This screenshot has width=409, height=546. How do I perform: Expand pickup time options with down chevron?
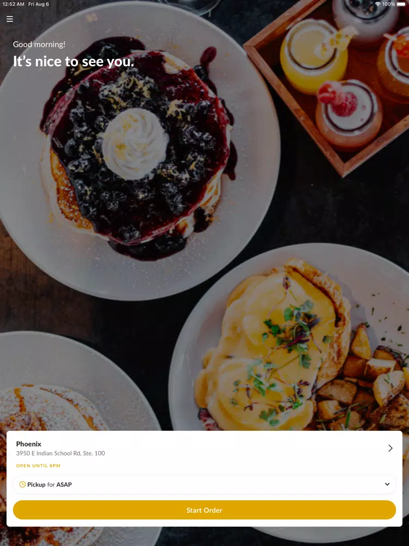pos(387,484)
